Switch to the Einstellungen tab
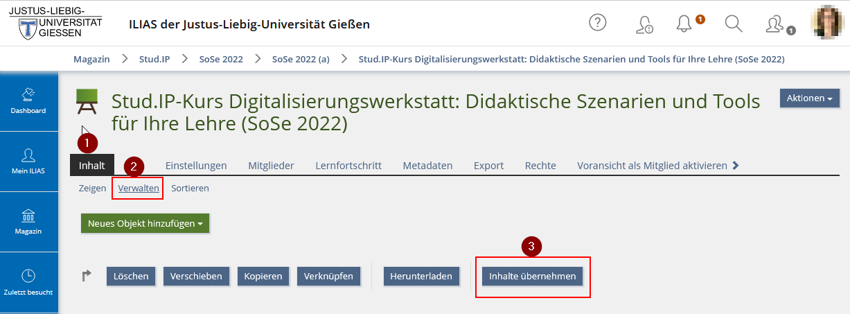 pos(196,166)
